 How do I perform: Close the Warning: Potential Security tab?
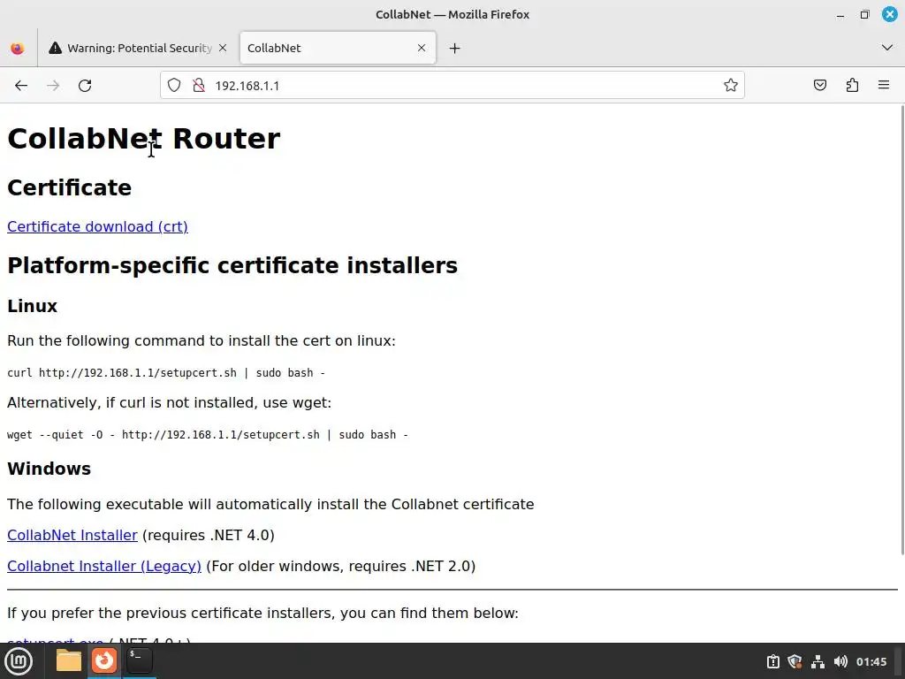(x=223, y=48)
